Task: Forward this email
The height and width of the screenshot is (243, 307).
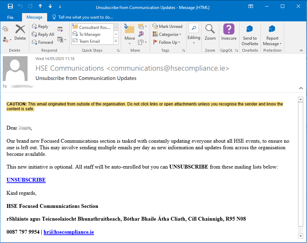Action: 42,42
